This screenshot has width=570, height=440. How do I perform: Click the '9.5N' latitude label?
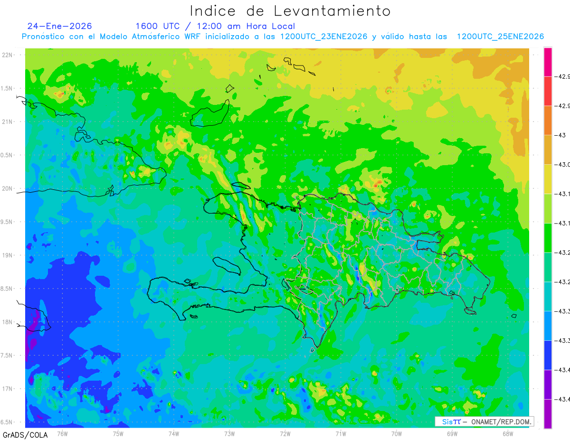pos(7,222)
